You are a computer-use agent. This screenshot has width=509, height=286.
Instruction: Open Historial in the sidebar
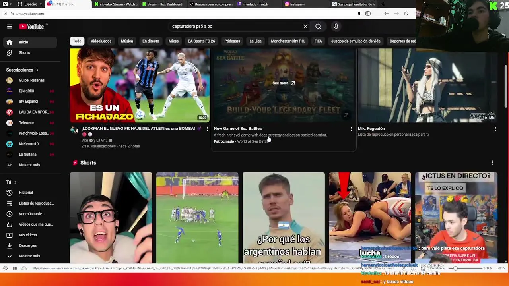tap(30, 193)
